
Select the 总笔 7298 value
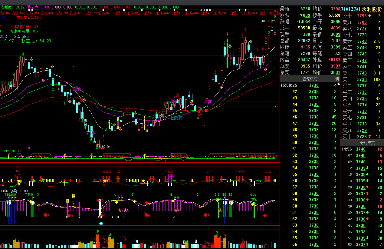coord(305,53)
